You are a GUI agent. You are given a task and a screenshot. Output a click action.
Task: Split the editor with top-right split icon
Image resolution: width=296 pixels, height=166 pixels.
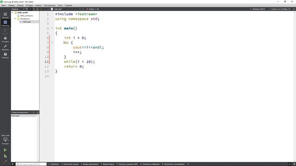294,9
